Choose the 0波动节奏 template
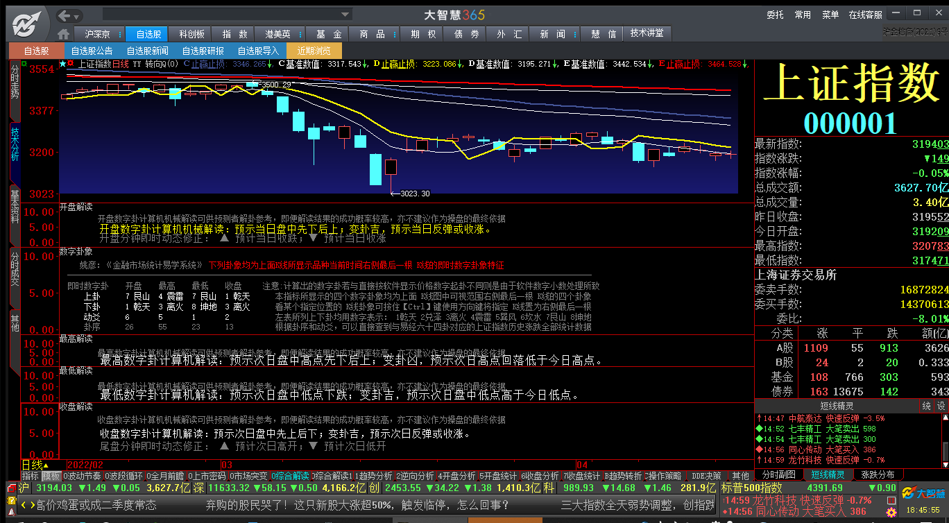 [x=82, y=476]
